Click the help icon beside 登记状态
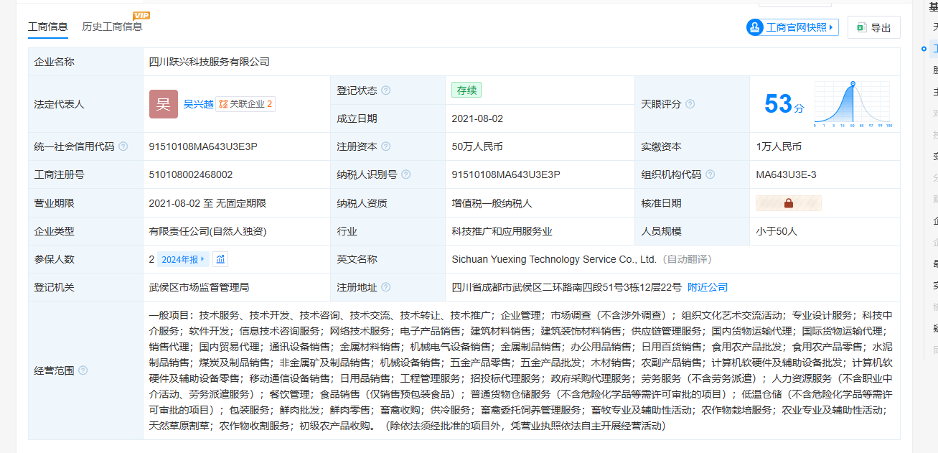This screenshot has width=938, height=453. (386, 90)
